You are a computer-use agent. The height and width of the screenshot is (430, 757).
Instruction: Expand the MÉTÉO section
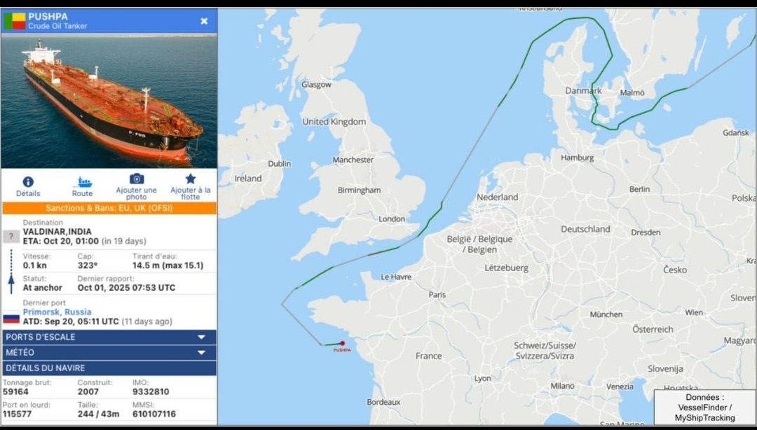point(109,352)
